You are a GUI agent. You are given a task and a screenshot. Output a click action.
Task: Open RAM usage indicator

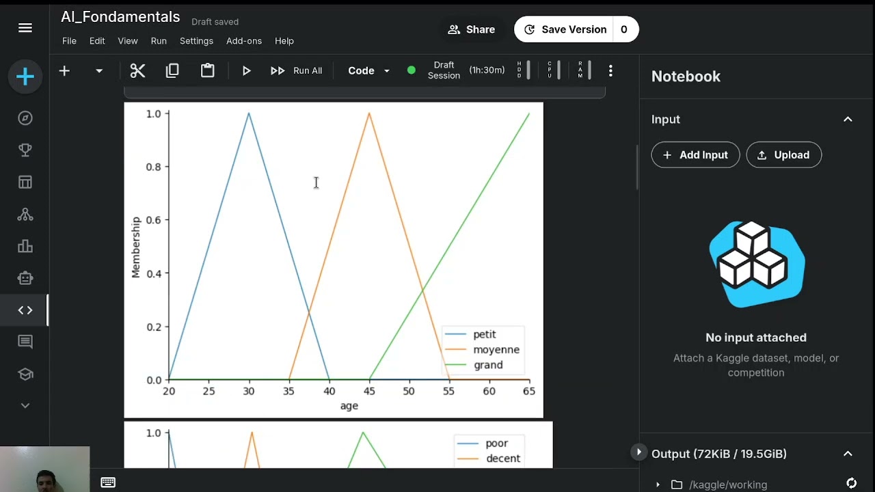(x=584, y=70)
